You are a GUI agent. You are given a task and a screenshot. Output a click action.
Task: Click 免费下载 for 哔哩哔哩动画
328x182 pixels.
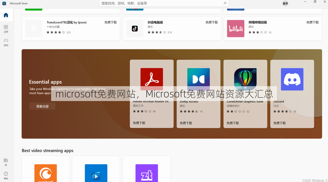coord(312,22)
